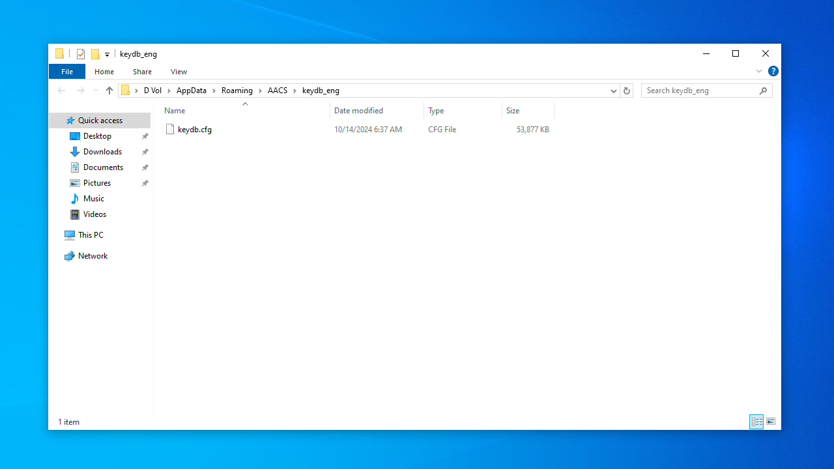Click the Up one level arrow
The image size is (834, 469).
(109, 91)
